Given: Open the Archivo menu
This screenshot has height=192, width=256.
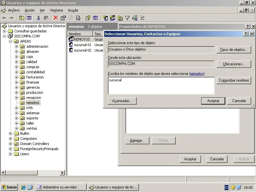Looking at the screenshot, I should tap(14, 10).
